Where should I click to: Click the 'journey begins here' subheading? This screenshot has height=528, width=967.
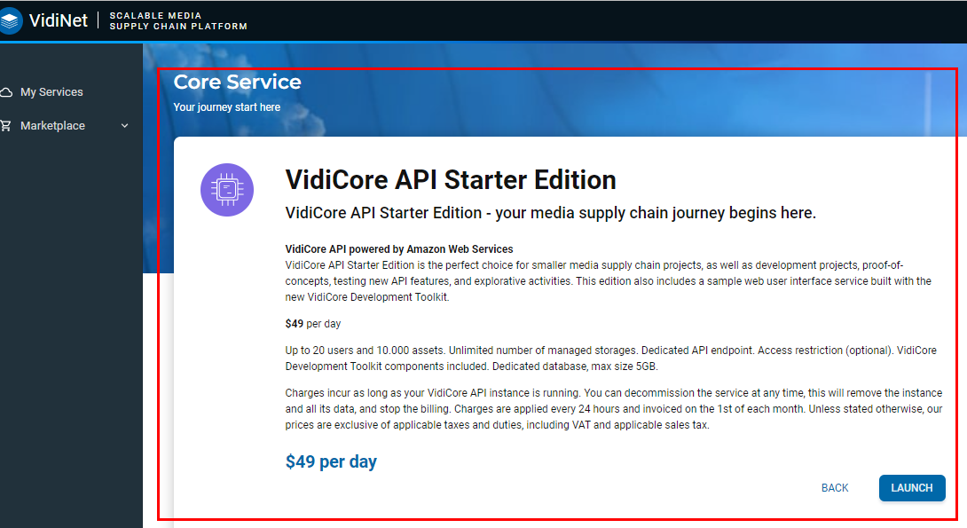(x=550, y=213)
